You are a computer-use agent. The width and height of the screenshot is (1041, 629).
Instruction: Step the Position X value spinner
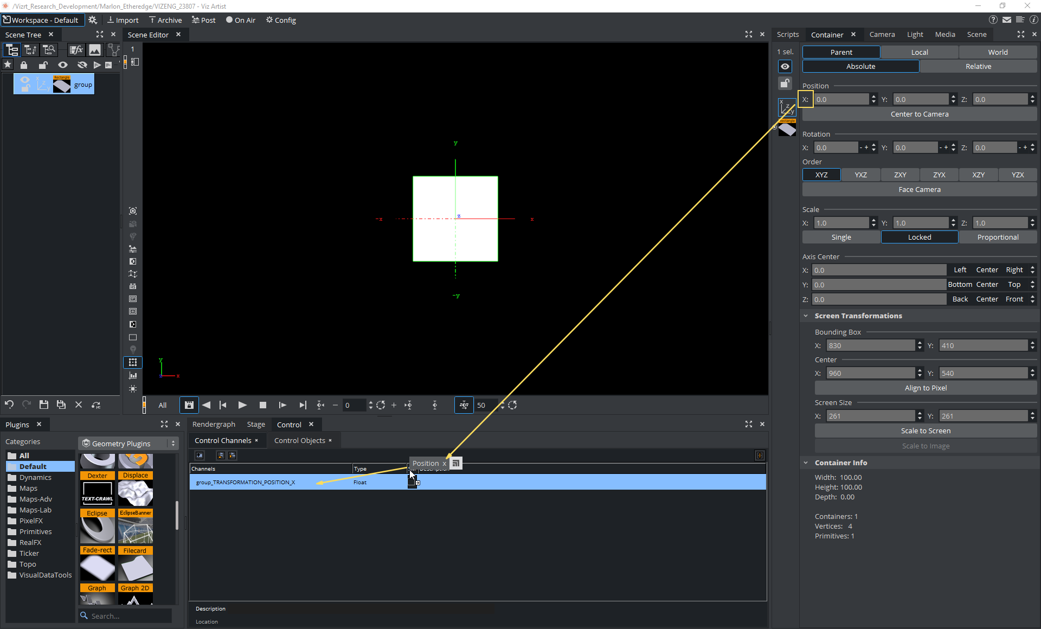(x=873, y=99)
